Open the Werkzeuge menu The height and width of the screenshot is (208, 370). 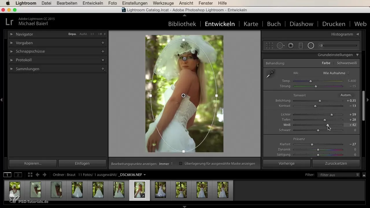[163, 3]
